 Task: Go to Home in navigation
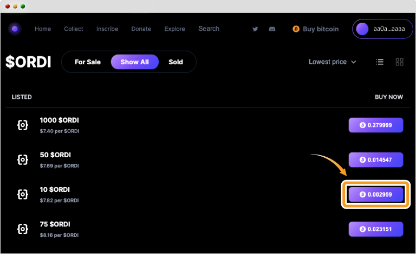coord(43,29)
